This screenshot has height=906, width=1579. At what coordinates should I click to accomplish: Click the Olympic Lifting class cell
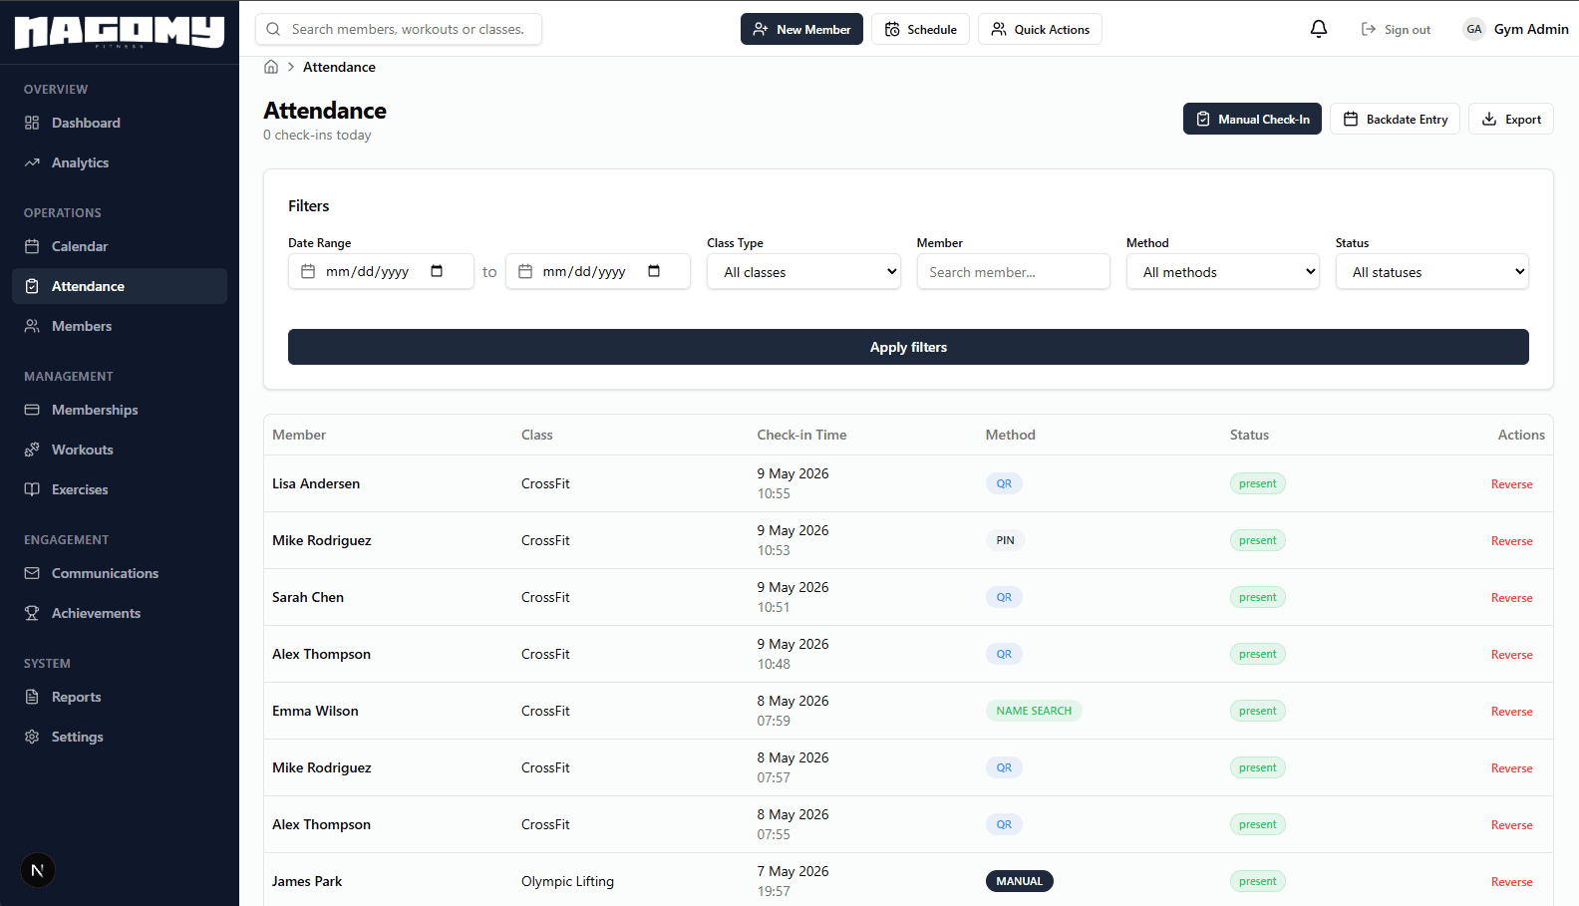coord(567,881)
